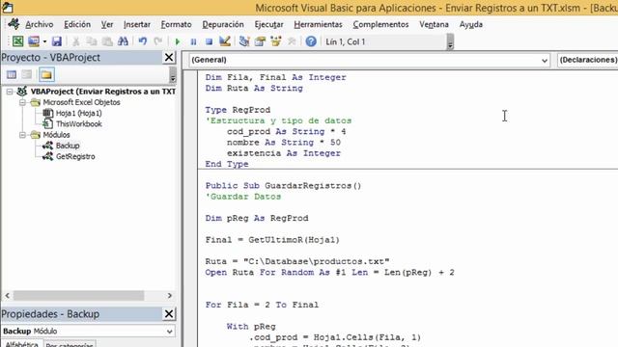Click the 'Type RegProd' code line
The height and width of the screenshot is (347, 618).
[x=238, y=110]
